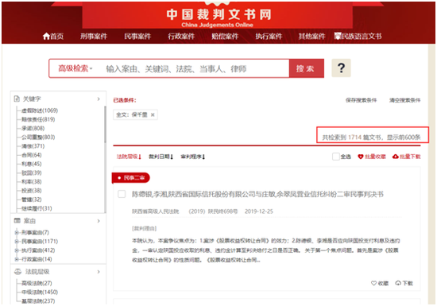Tick the 全选 select-all checkbox

pyautogui.click(x=336, y=157)
